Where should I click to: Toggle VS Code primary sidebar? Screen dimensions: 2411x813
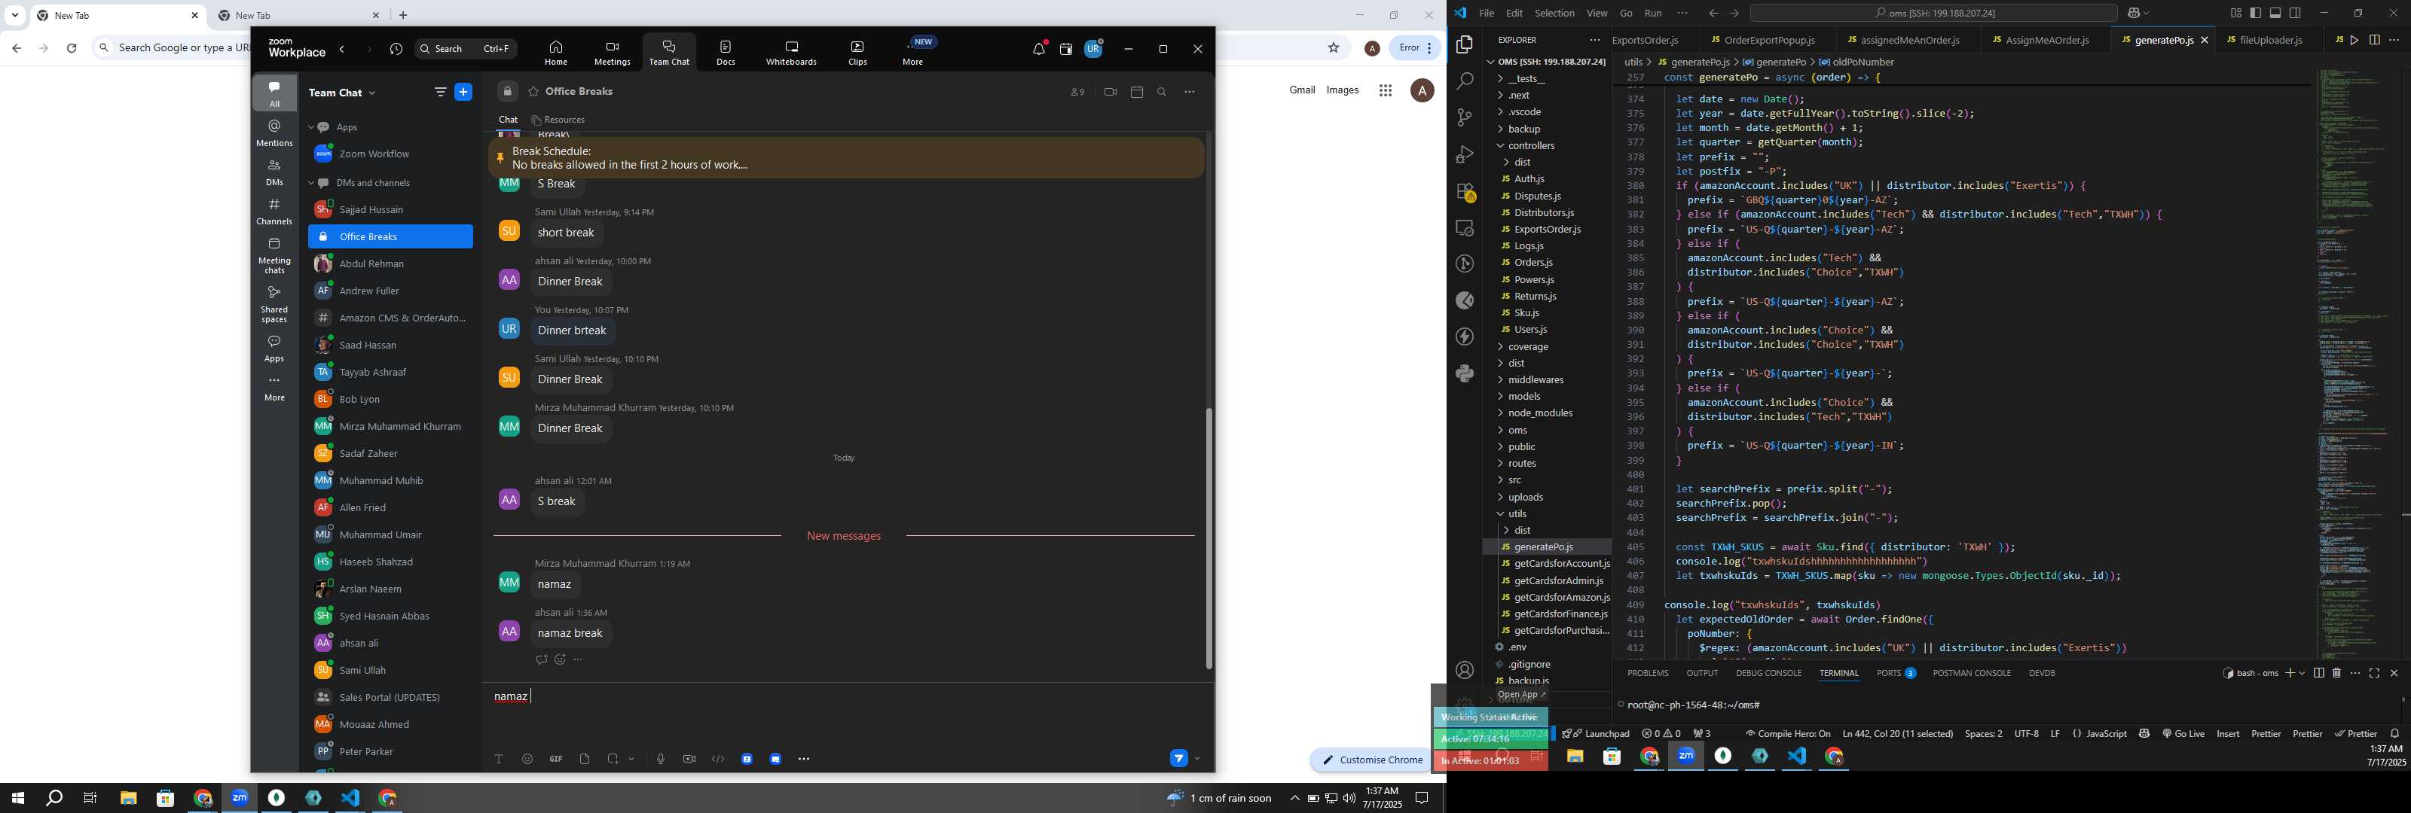click(2256, 13)
